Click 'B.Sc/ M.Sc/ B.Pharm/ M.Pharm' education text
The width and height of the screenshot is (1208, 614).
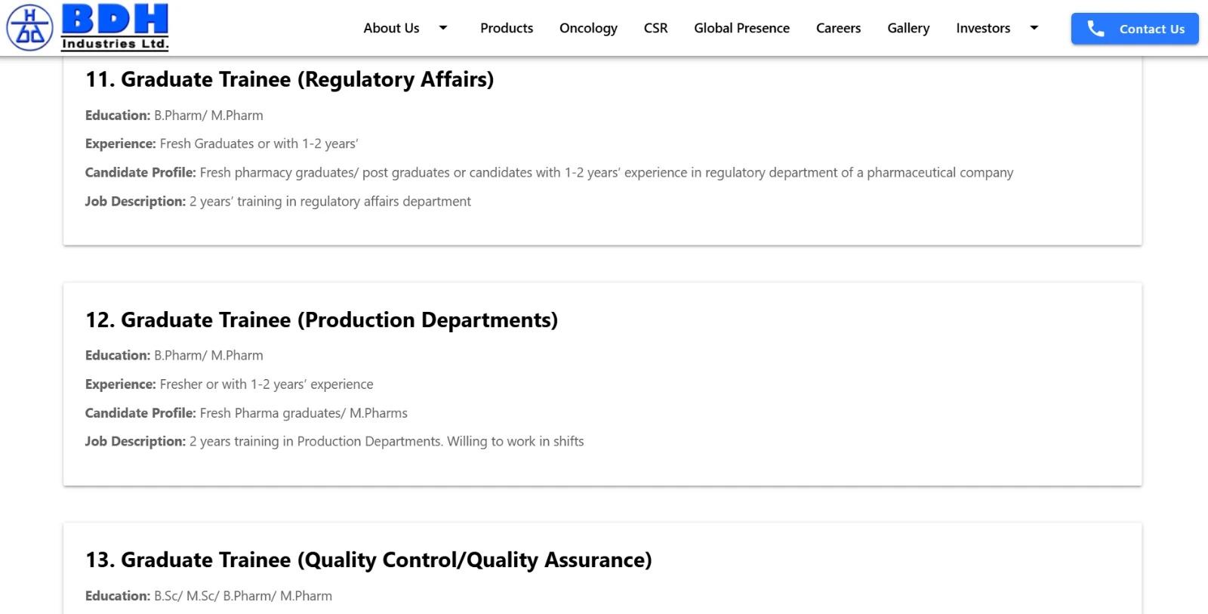pyautogui.click(x=243, y=596)
